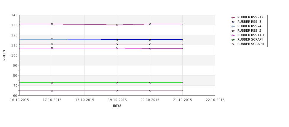Viewport: 289px width, 127px height.
Task: Click the RUBBER RSS -5 legend marker
Action: coord(233,31)
